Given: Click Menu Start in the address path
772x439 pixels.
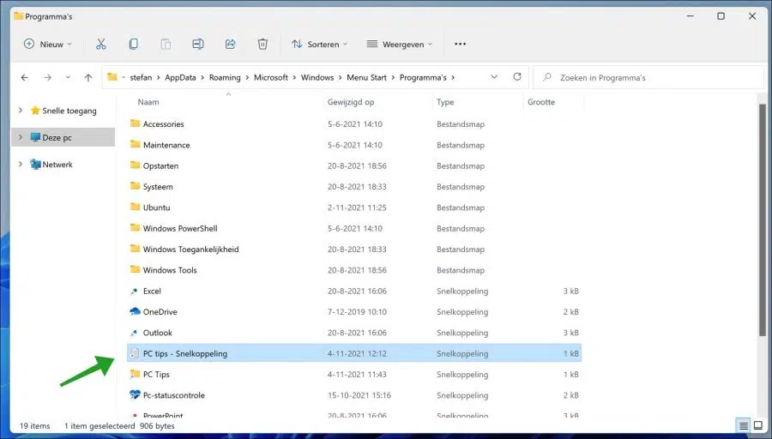Looking at the screenshot, I should point(366,77).
